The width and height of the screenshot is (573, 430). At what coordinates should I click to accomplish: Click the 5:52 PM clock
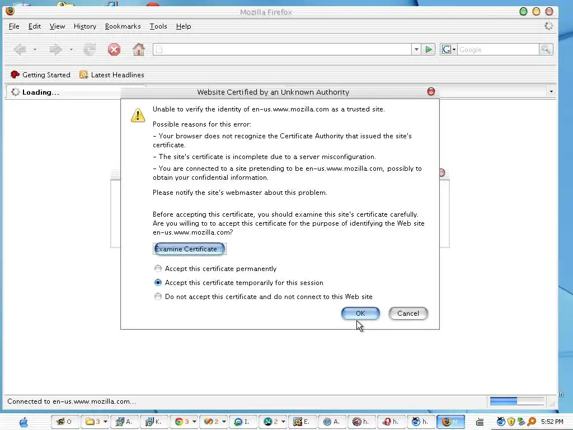pyautogui.click(x=552, y=422)
